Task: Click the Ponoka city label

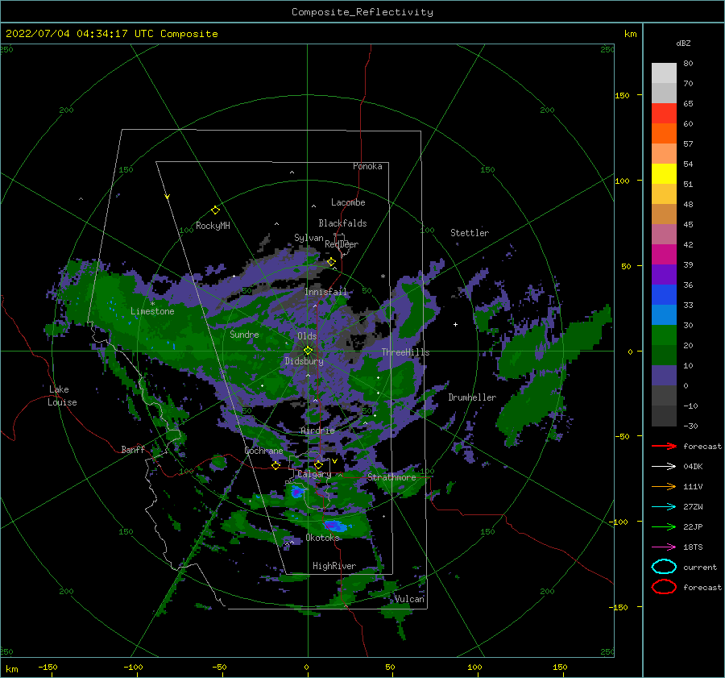Action: pyautogui.click(x=367, y=166)
